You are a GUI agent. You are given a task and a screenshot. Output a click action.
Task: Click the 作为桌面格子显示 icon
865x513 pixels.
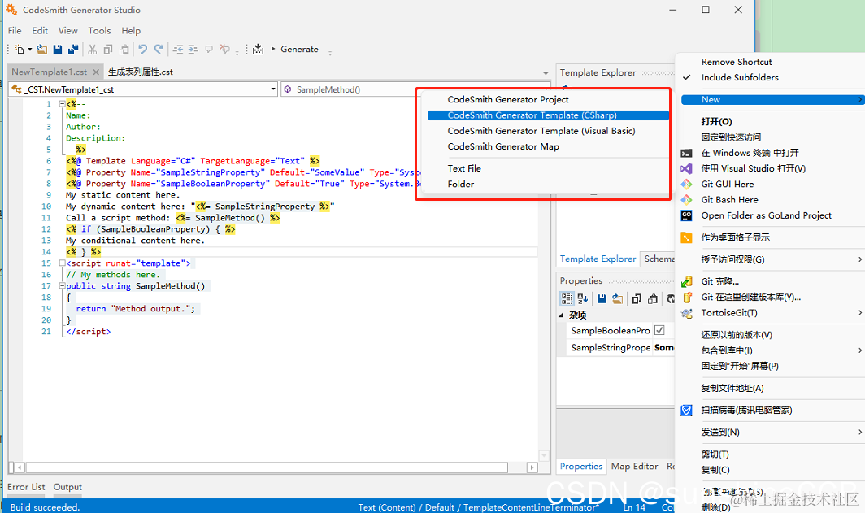pos(686,237)
